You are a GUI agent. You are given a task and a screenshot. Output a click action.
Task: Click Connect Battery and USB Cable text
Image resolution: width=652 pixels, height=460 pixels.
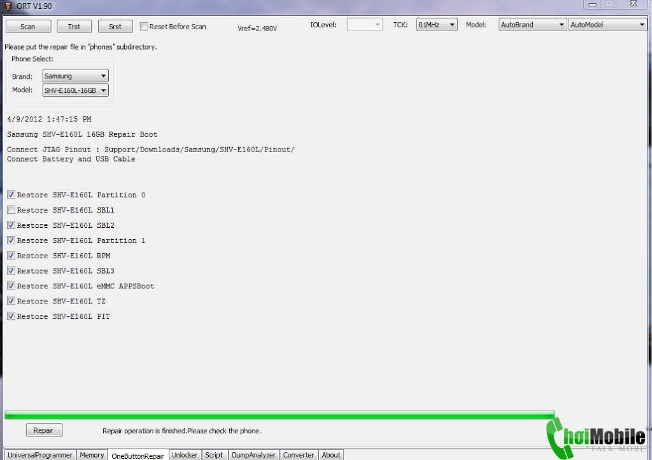point(71,159)
